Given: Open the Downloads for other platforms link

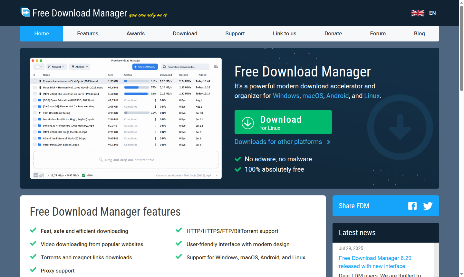Looking at the screenshot, I should point(278,142).
